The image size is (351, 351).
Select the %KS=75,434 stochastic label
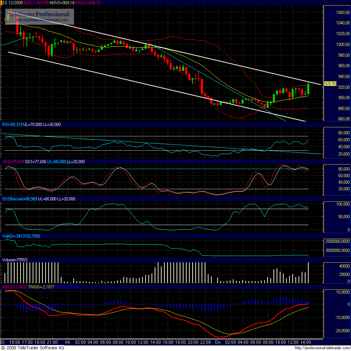tap(13, 162)
